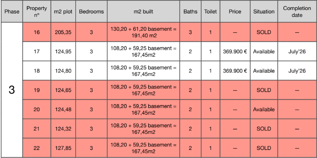Click the Available status of property 20
317x158 pixels.
264,109
